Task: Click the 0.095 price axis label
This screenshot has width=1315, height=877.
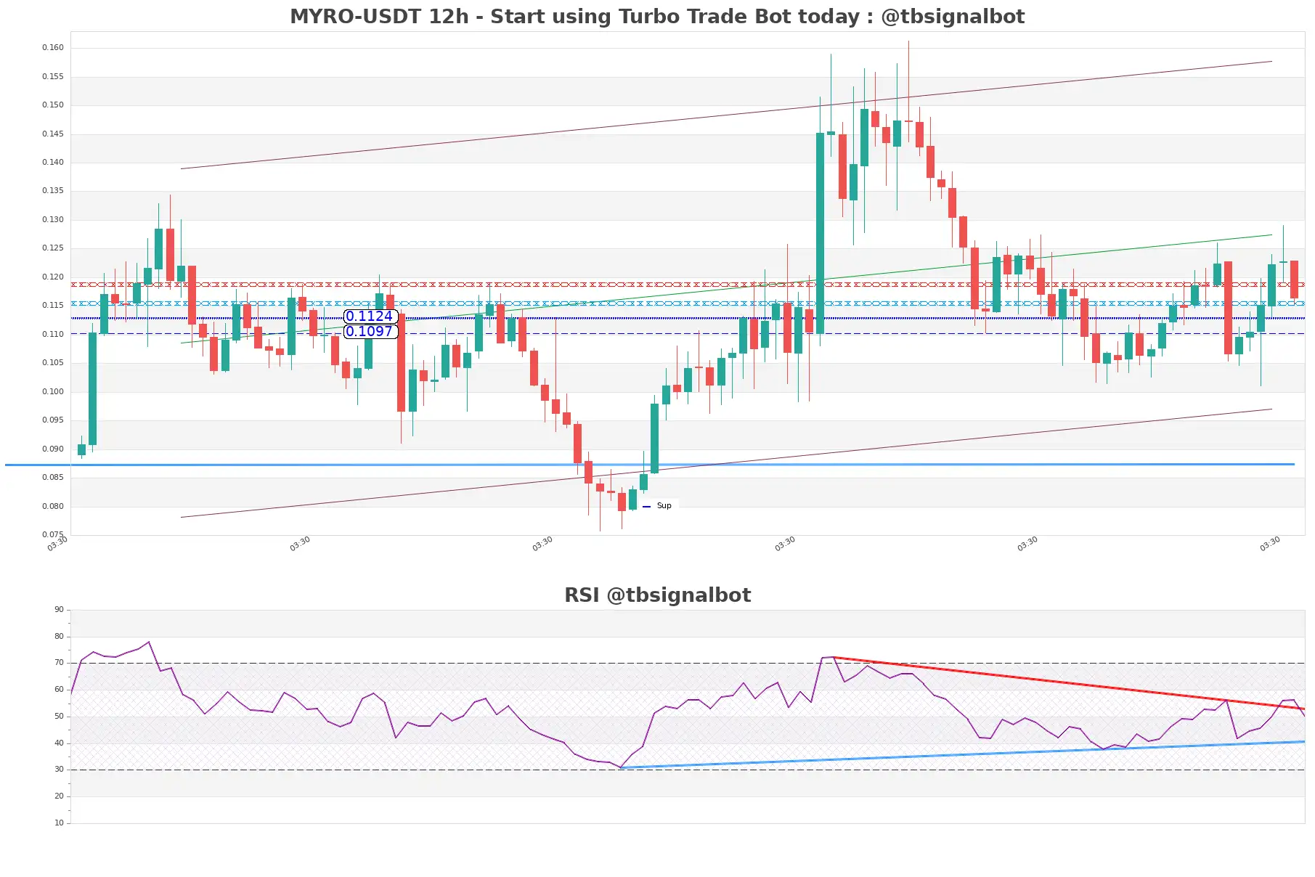Action: point(53,420)
